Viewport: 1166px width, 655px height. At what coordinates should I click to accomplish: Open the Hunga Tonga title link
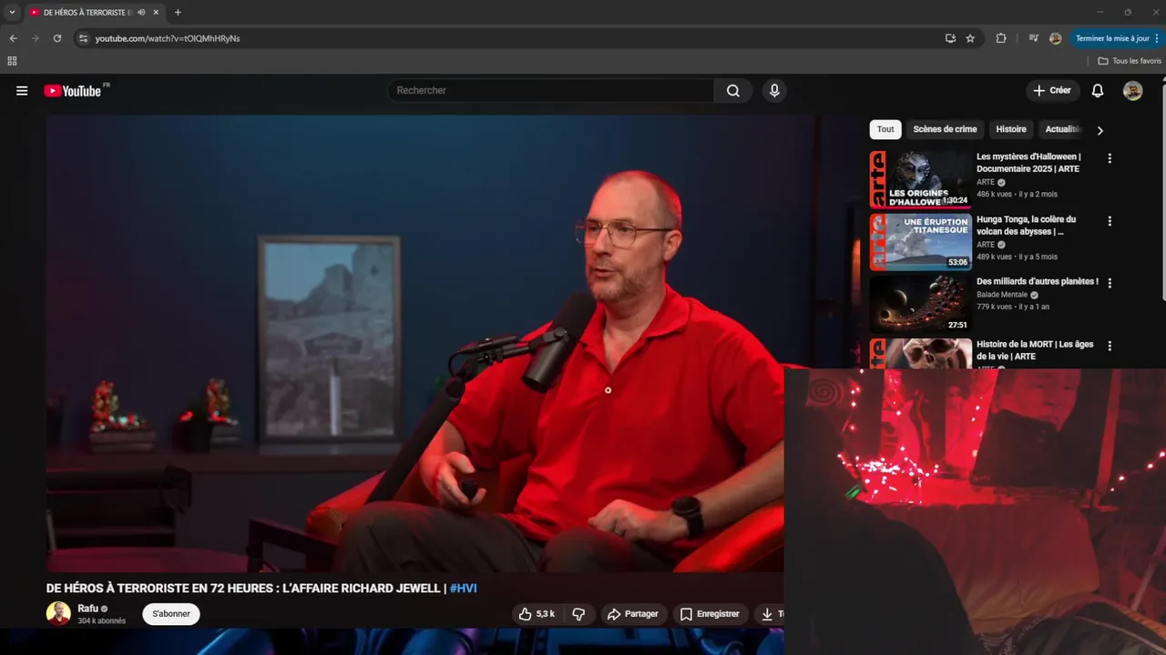(x=1027, y=226)
